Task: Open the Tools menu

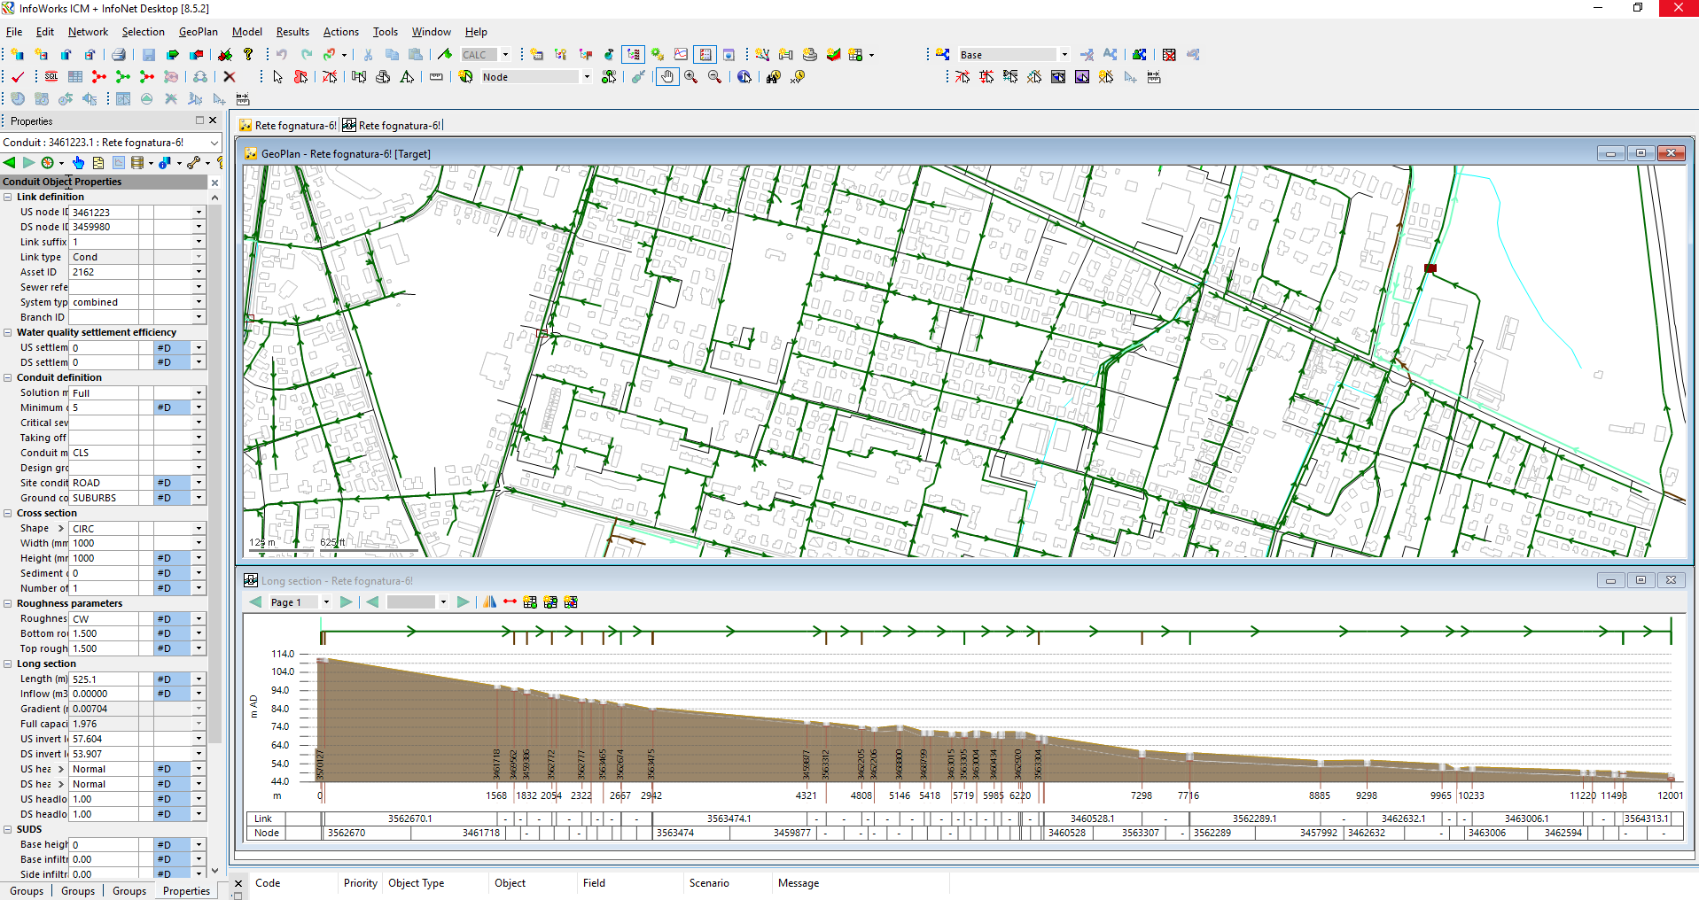Action: coord(385,32)
